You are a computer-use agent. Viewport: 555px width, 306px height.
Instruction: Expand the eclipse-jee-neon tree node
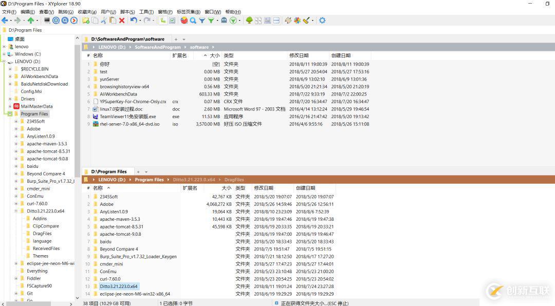coord(16,263)
